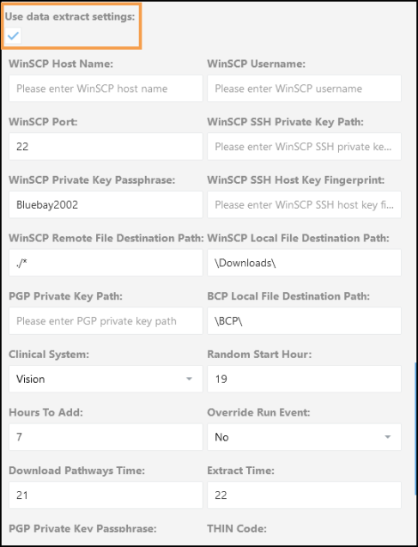Click the Download Pathways Time field
Viewport: 418px width, 547px height.
coord(106,495)
